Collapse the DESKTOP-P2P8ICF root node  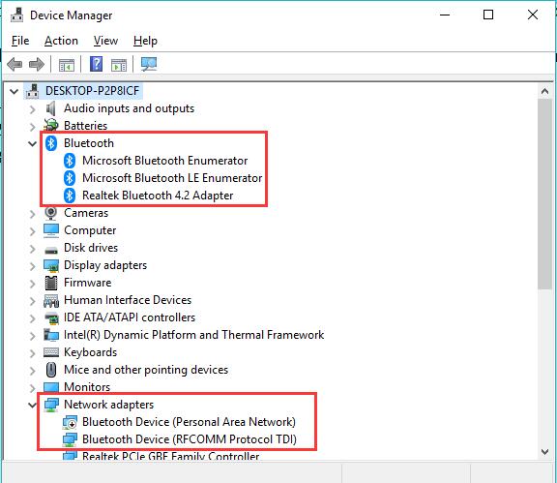tap(14, 91)
